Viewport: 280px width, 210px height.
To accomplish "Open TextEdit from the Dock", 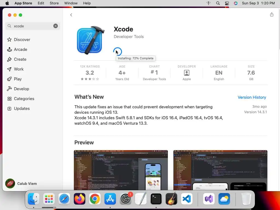I will click(x=141, y=199).
